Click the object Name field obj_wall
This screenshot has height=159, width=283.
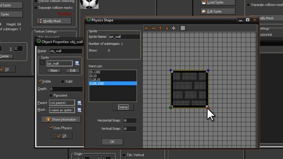click(65, 51)
